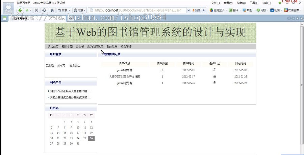Open the 应用盒子 app box
This screenshot has height=155, width=304.
point(217,10)
